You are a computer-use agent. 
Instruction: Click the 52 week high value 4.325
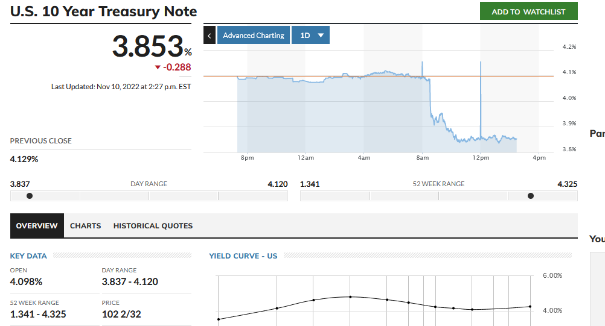point(567,184)
